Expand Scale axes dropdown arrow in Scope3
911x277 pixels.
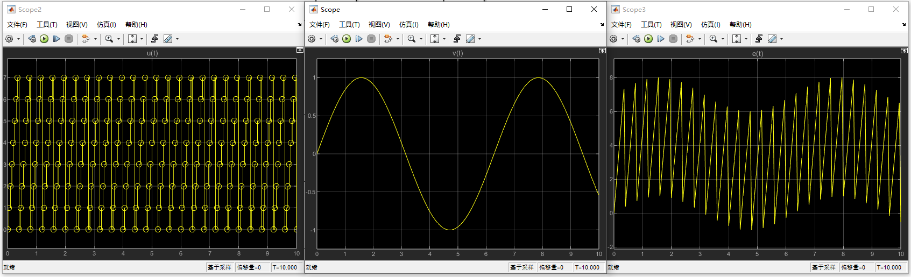tap(746, 39)
